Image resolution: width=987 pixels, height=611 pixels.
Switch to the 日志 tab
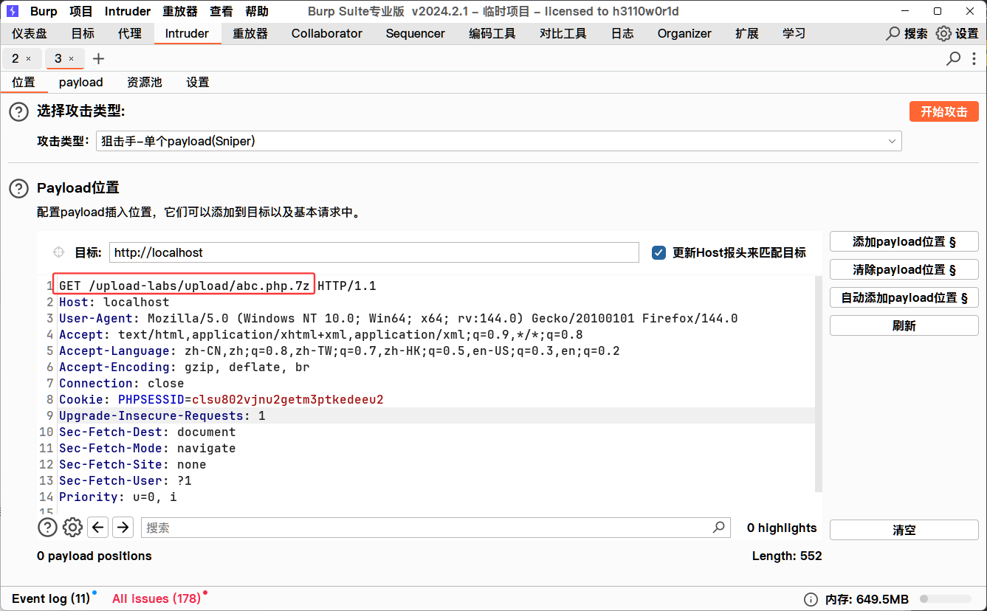click(622, 33)
